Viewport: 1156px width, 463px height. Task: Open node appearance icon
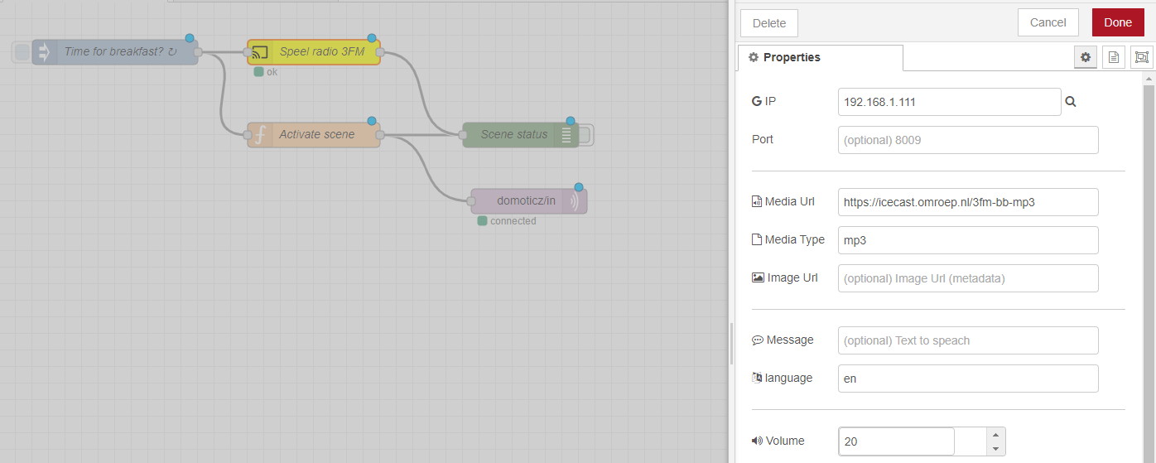pyautogui.click(x=1142, y=57)
